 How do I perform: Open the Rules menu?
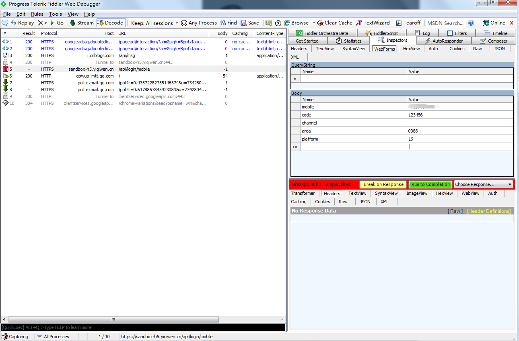point(37,14)
